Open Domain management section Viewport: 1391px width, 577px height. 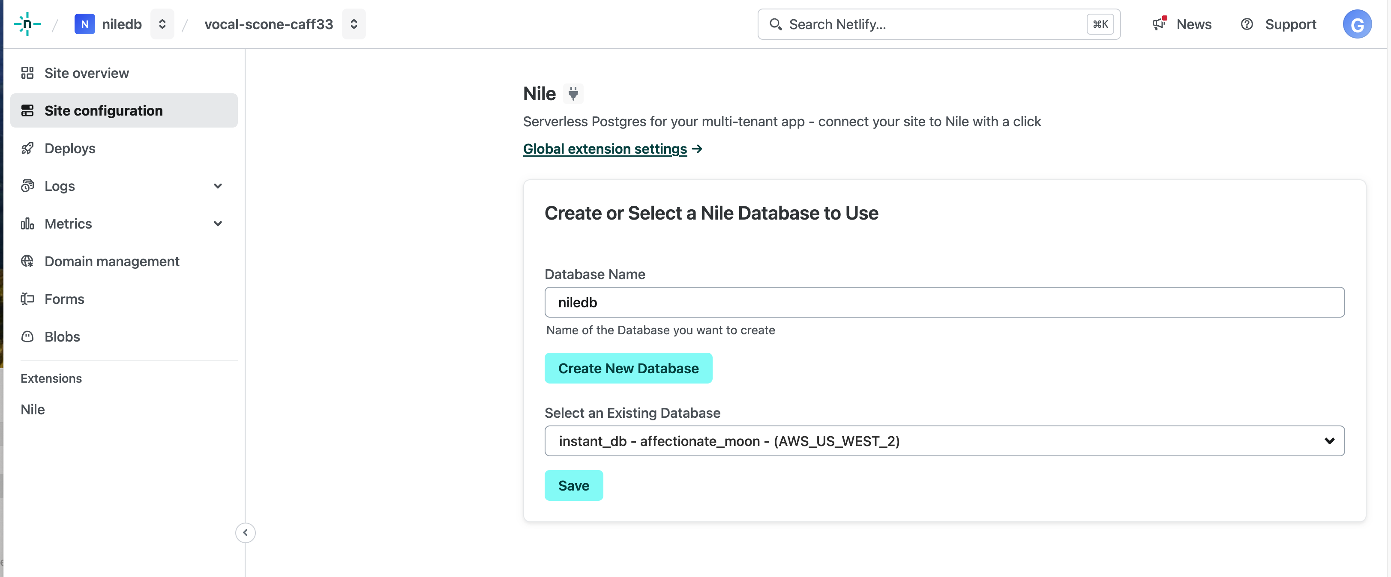(111, 261)
